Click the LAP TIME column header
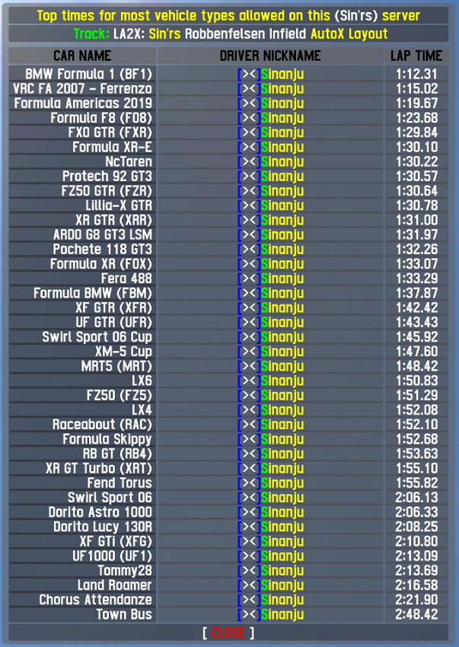459x647 pixels. tap(416, 56)
